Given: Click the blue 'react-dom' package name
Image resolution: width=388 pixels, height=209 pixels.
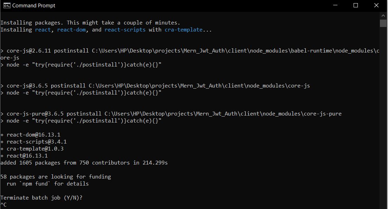Looking at the screenshot, I should point(72,30).
